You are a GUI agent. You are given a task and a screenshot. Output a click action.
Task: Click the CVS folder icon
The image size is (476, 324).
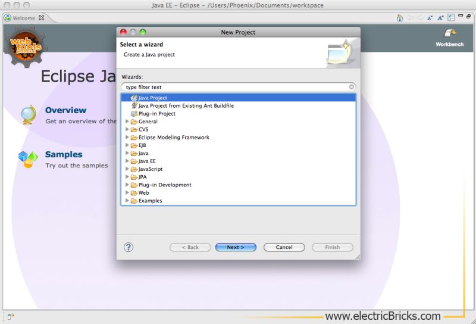click(134, 129)
